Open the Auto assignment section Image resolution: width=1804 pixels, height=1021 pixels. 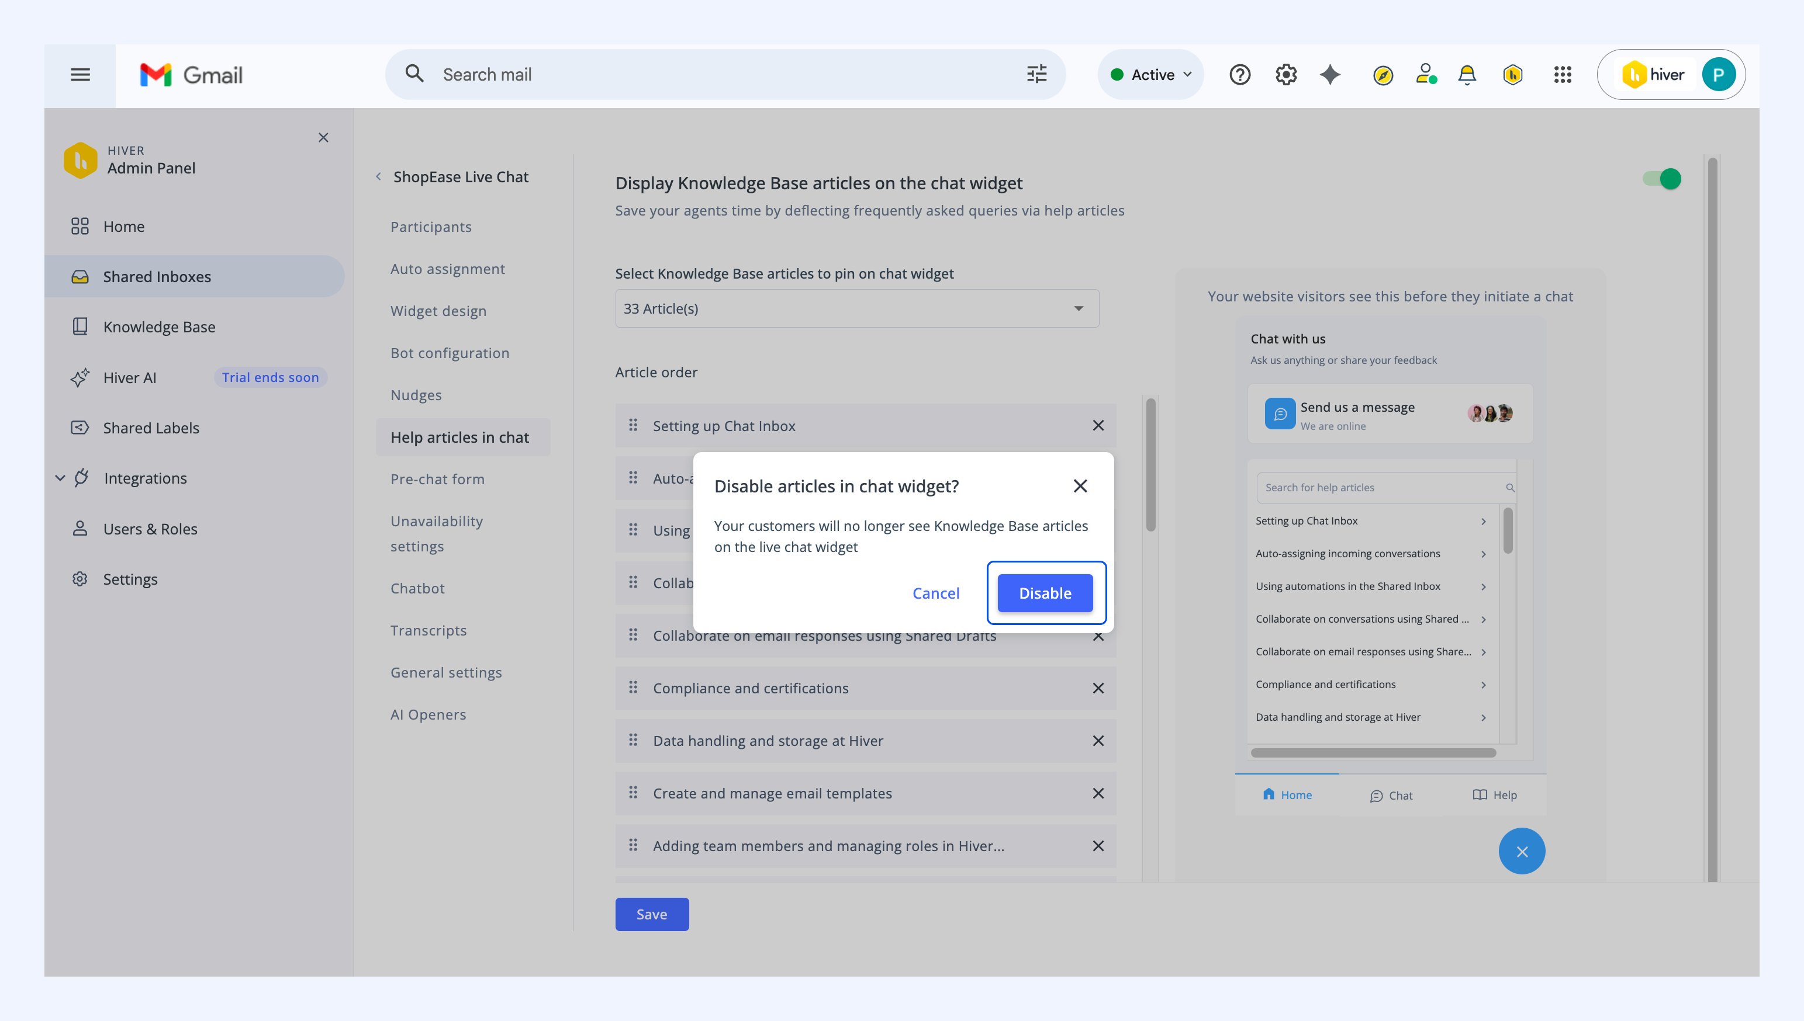448,269
